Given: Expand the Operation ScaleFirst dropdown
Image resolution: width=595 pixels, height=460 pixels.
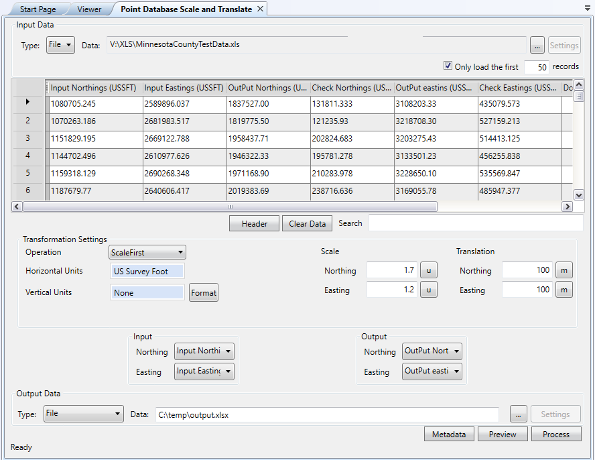Looking at the screenshot, I should [x=147, y=252].
